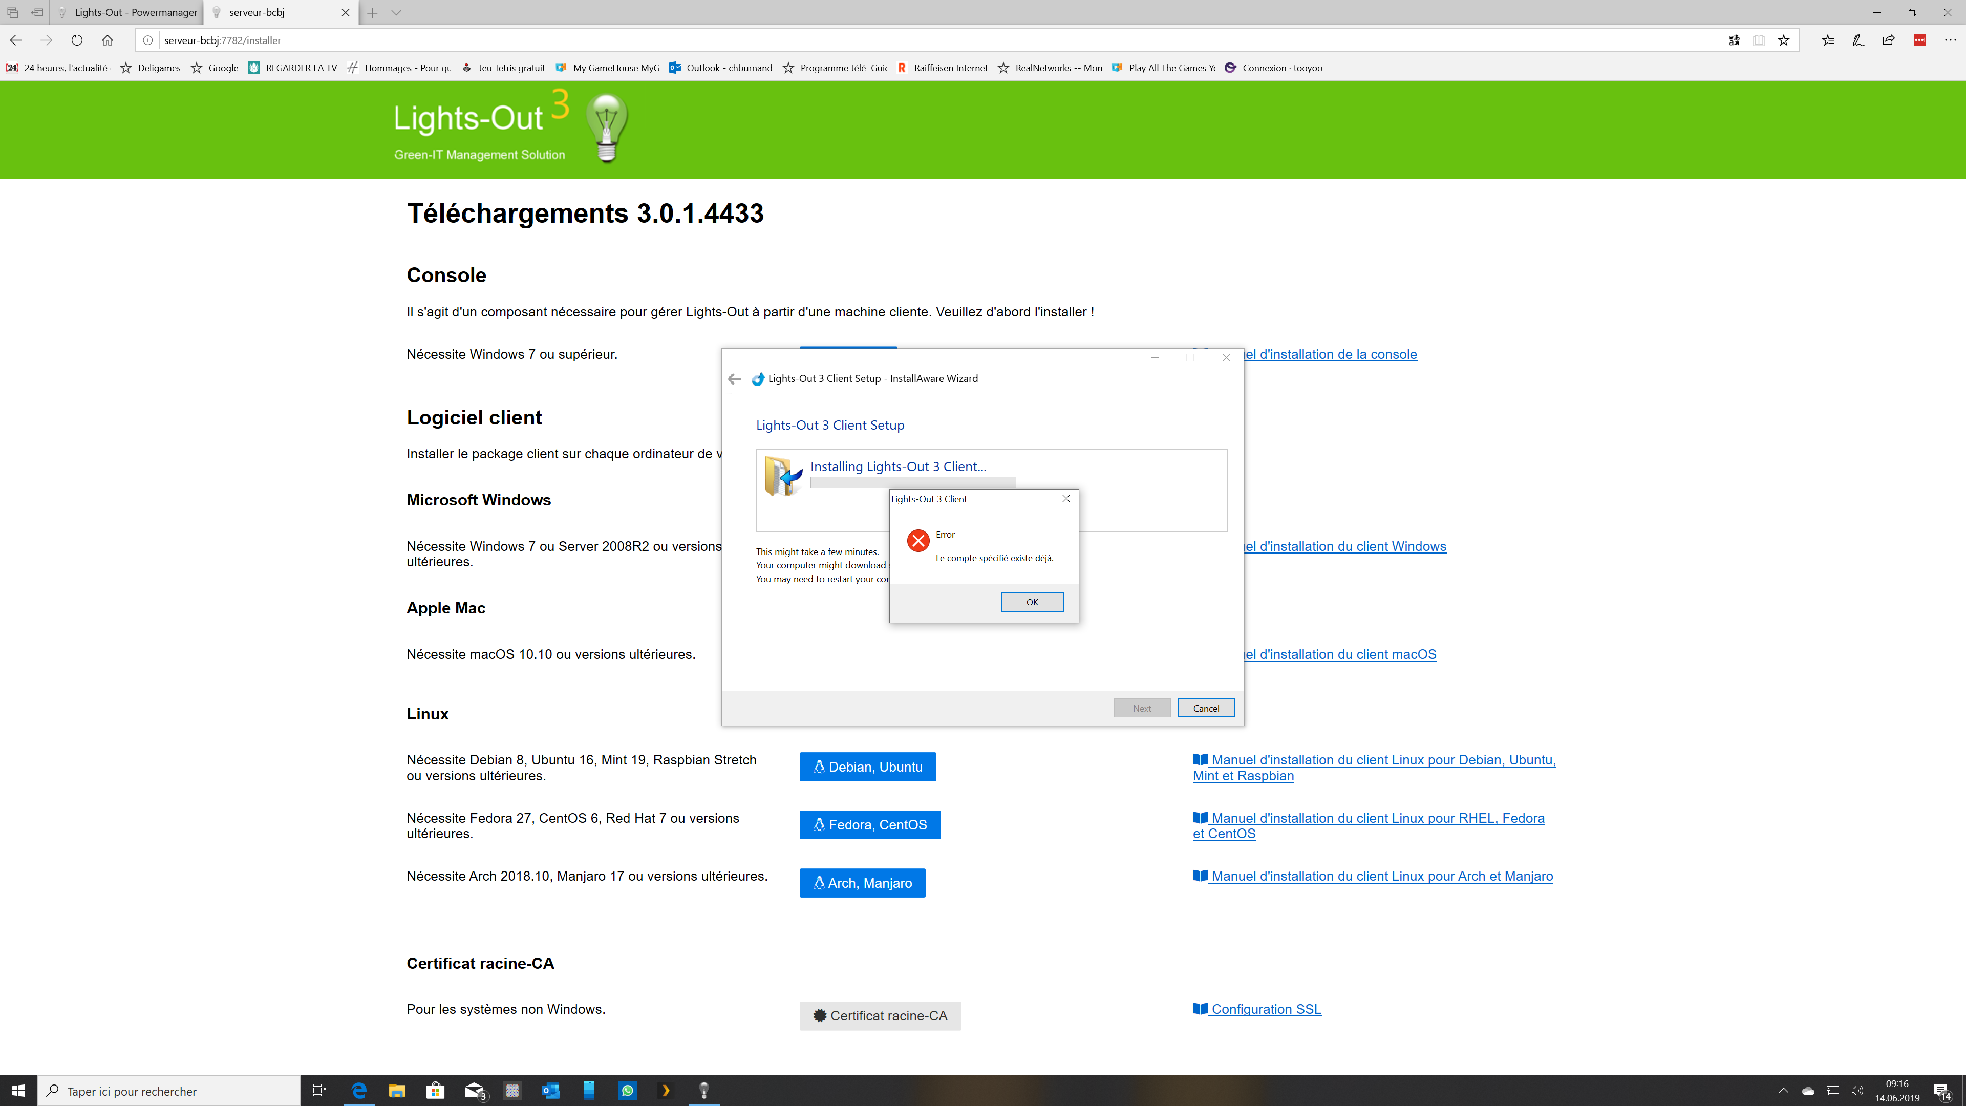Open Outlook - chburnand bookmark
Screen dimensions: 1966x1106
point(720,68)
